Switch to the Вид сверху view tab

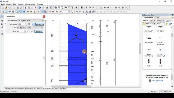click(29, 89)
